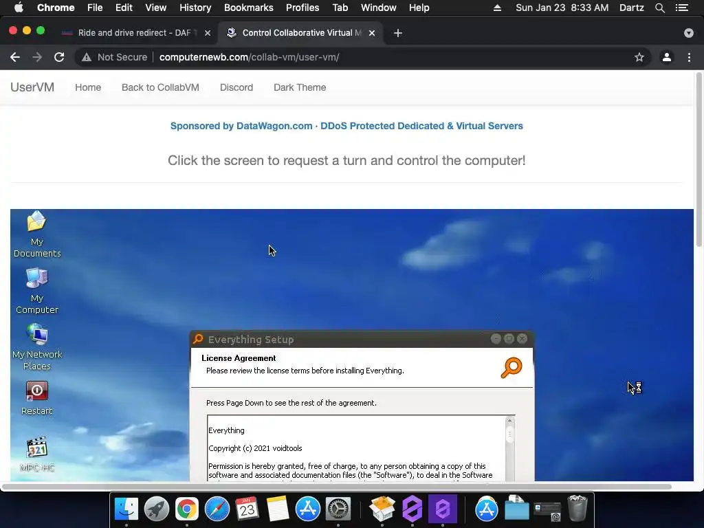The height and width of the screenshot is (528, 704).
Task: Open Chrome's three-dot menu
Action: pos(689,57)
